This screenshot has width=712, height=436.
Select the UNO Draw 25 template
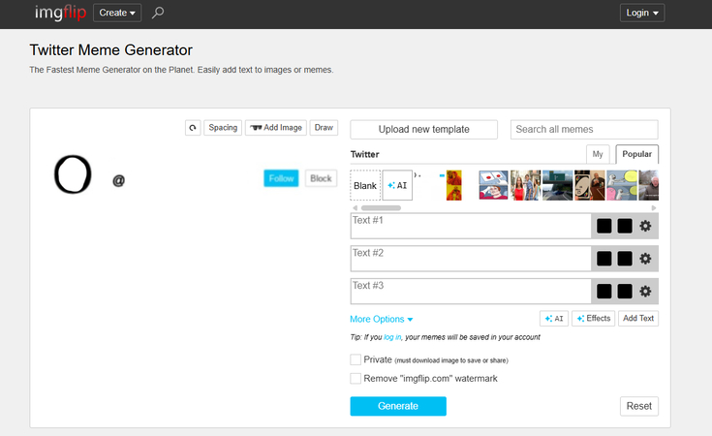point(589,185)
